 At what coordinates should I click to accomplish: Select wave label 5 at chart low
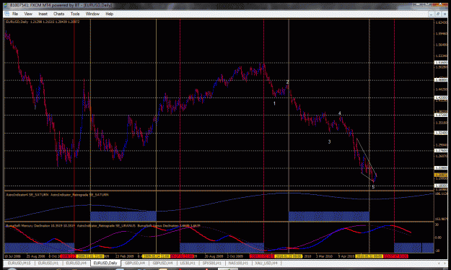(x=373, y=187)
